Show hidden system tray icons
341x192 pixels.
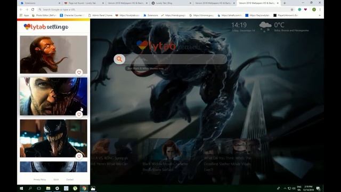285,188
